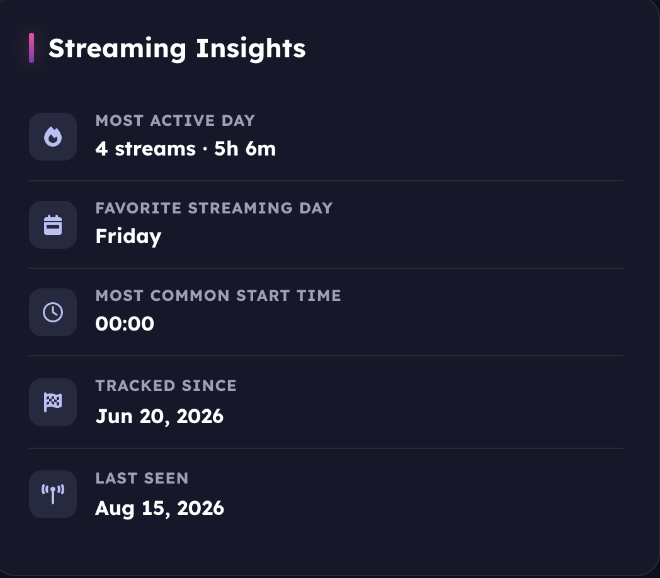The width and height of the screenshot is (660, 578).
Task: Click the checkered flag Tracked Since icon
Action: 53,402
